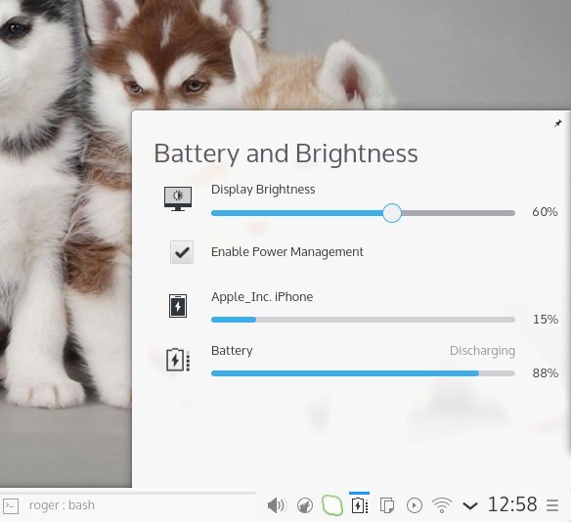Image resolution: width=571 pixels, height=522 pixels.
Task: Open the Wi-Fi network tray icon
Action: [x=442, y=505]
